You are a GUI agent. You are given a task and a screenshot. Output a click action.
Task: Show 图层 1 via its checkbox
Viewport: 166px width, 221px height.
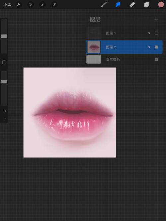click(156, 33)
